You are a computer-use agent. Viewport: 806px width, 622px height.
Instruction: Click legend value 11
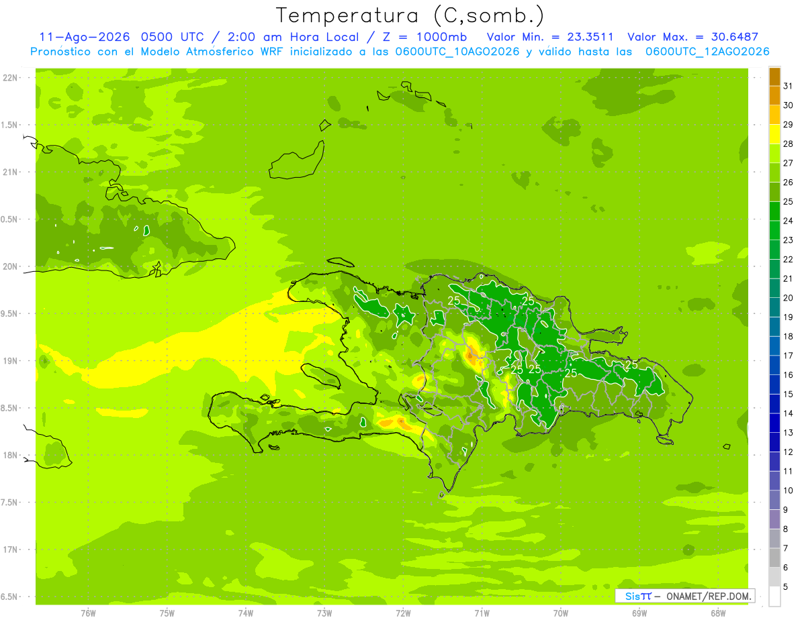coord(788,471)
